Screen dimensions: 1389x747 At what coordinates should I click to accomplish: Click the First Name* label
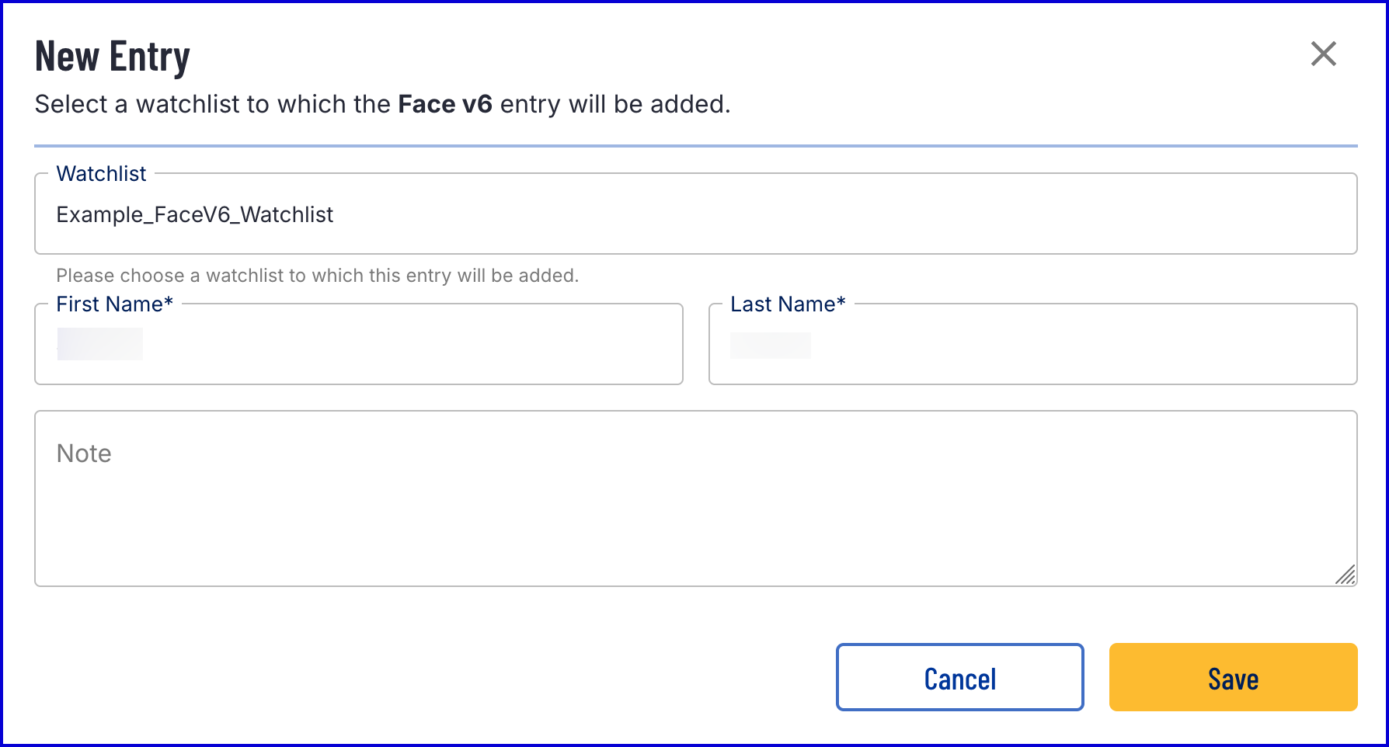point(114,304)
